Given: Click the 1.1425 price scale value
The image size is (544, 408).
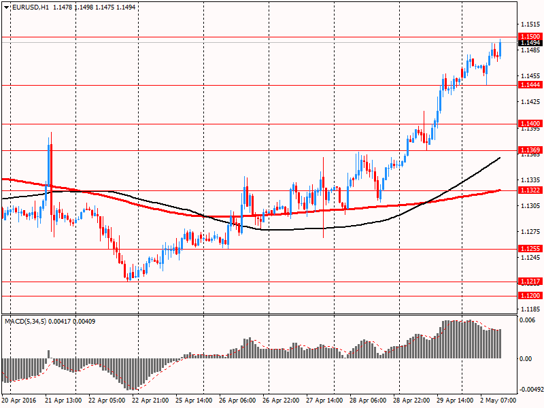Looking at the screenshot, I should tap(530, 101).
